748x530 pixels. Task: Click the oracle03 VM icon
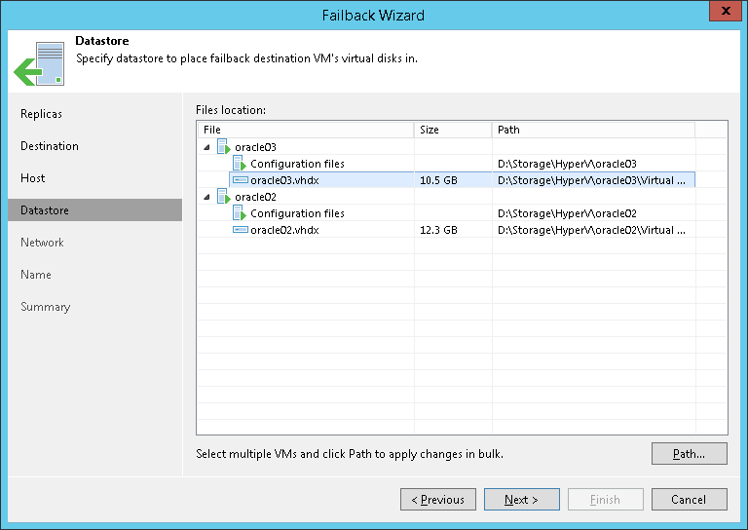pyautogui.click(x=224, y=147)
